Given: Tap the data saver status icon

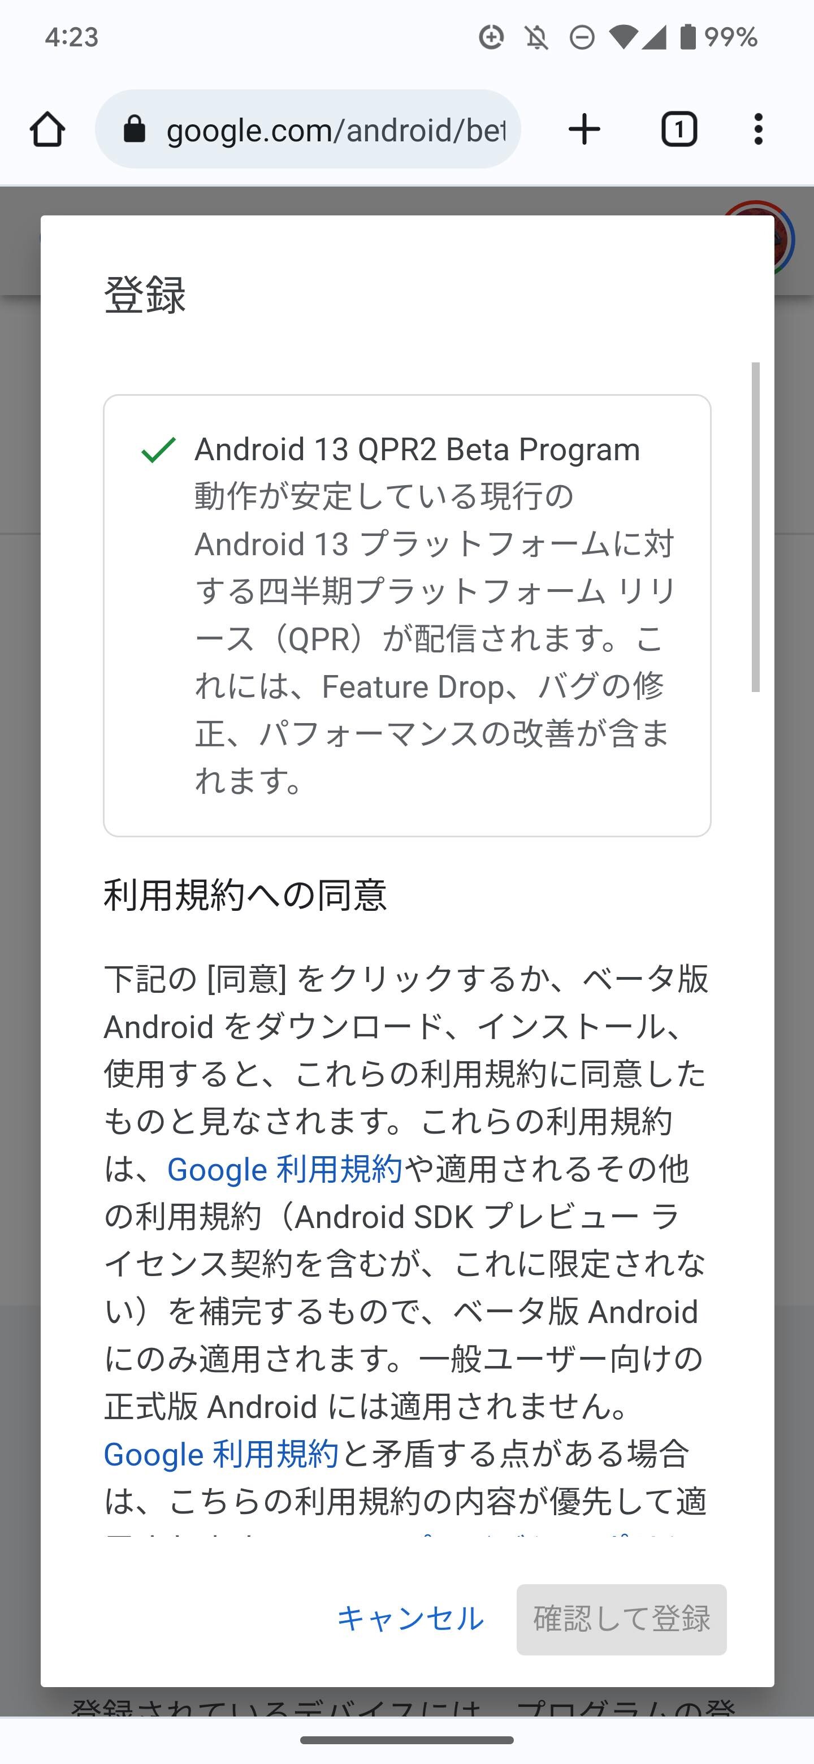Looking at the screenshot, I should tap(491, 37).
